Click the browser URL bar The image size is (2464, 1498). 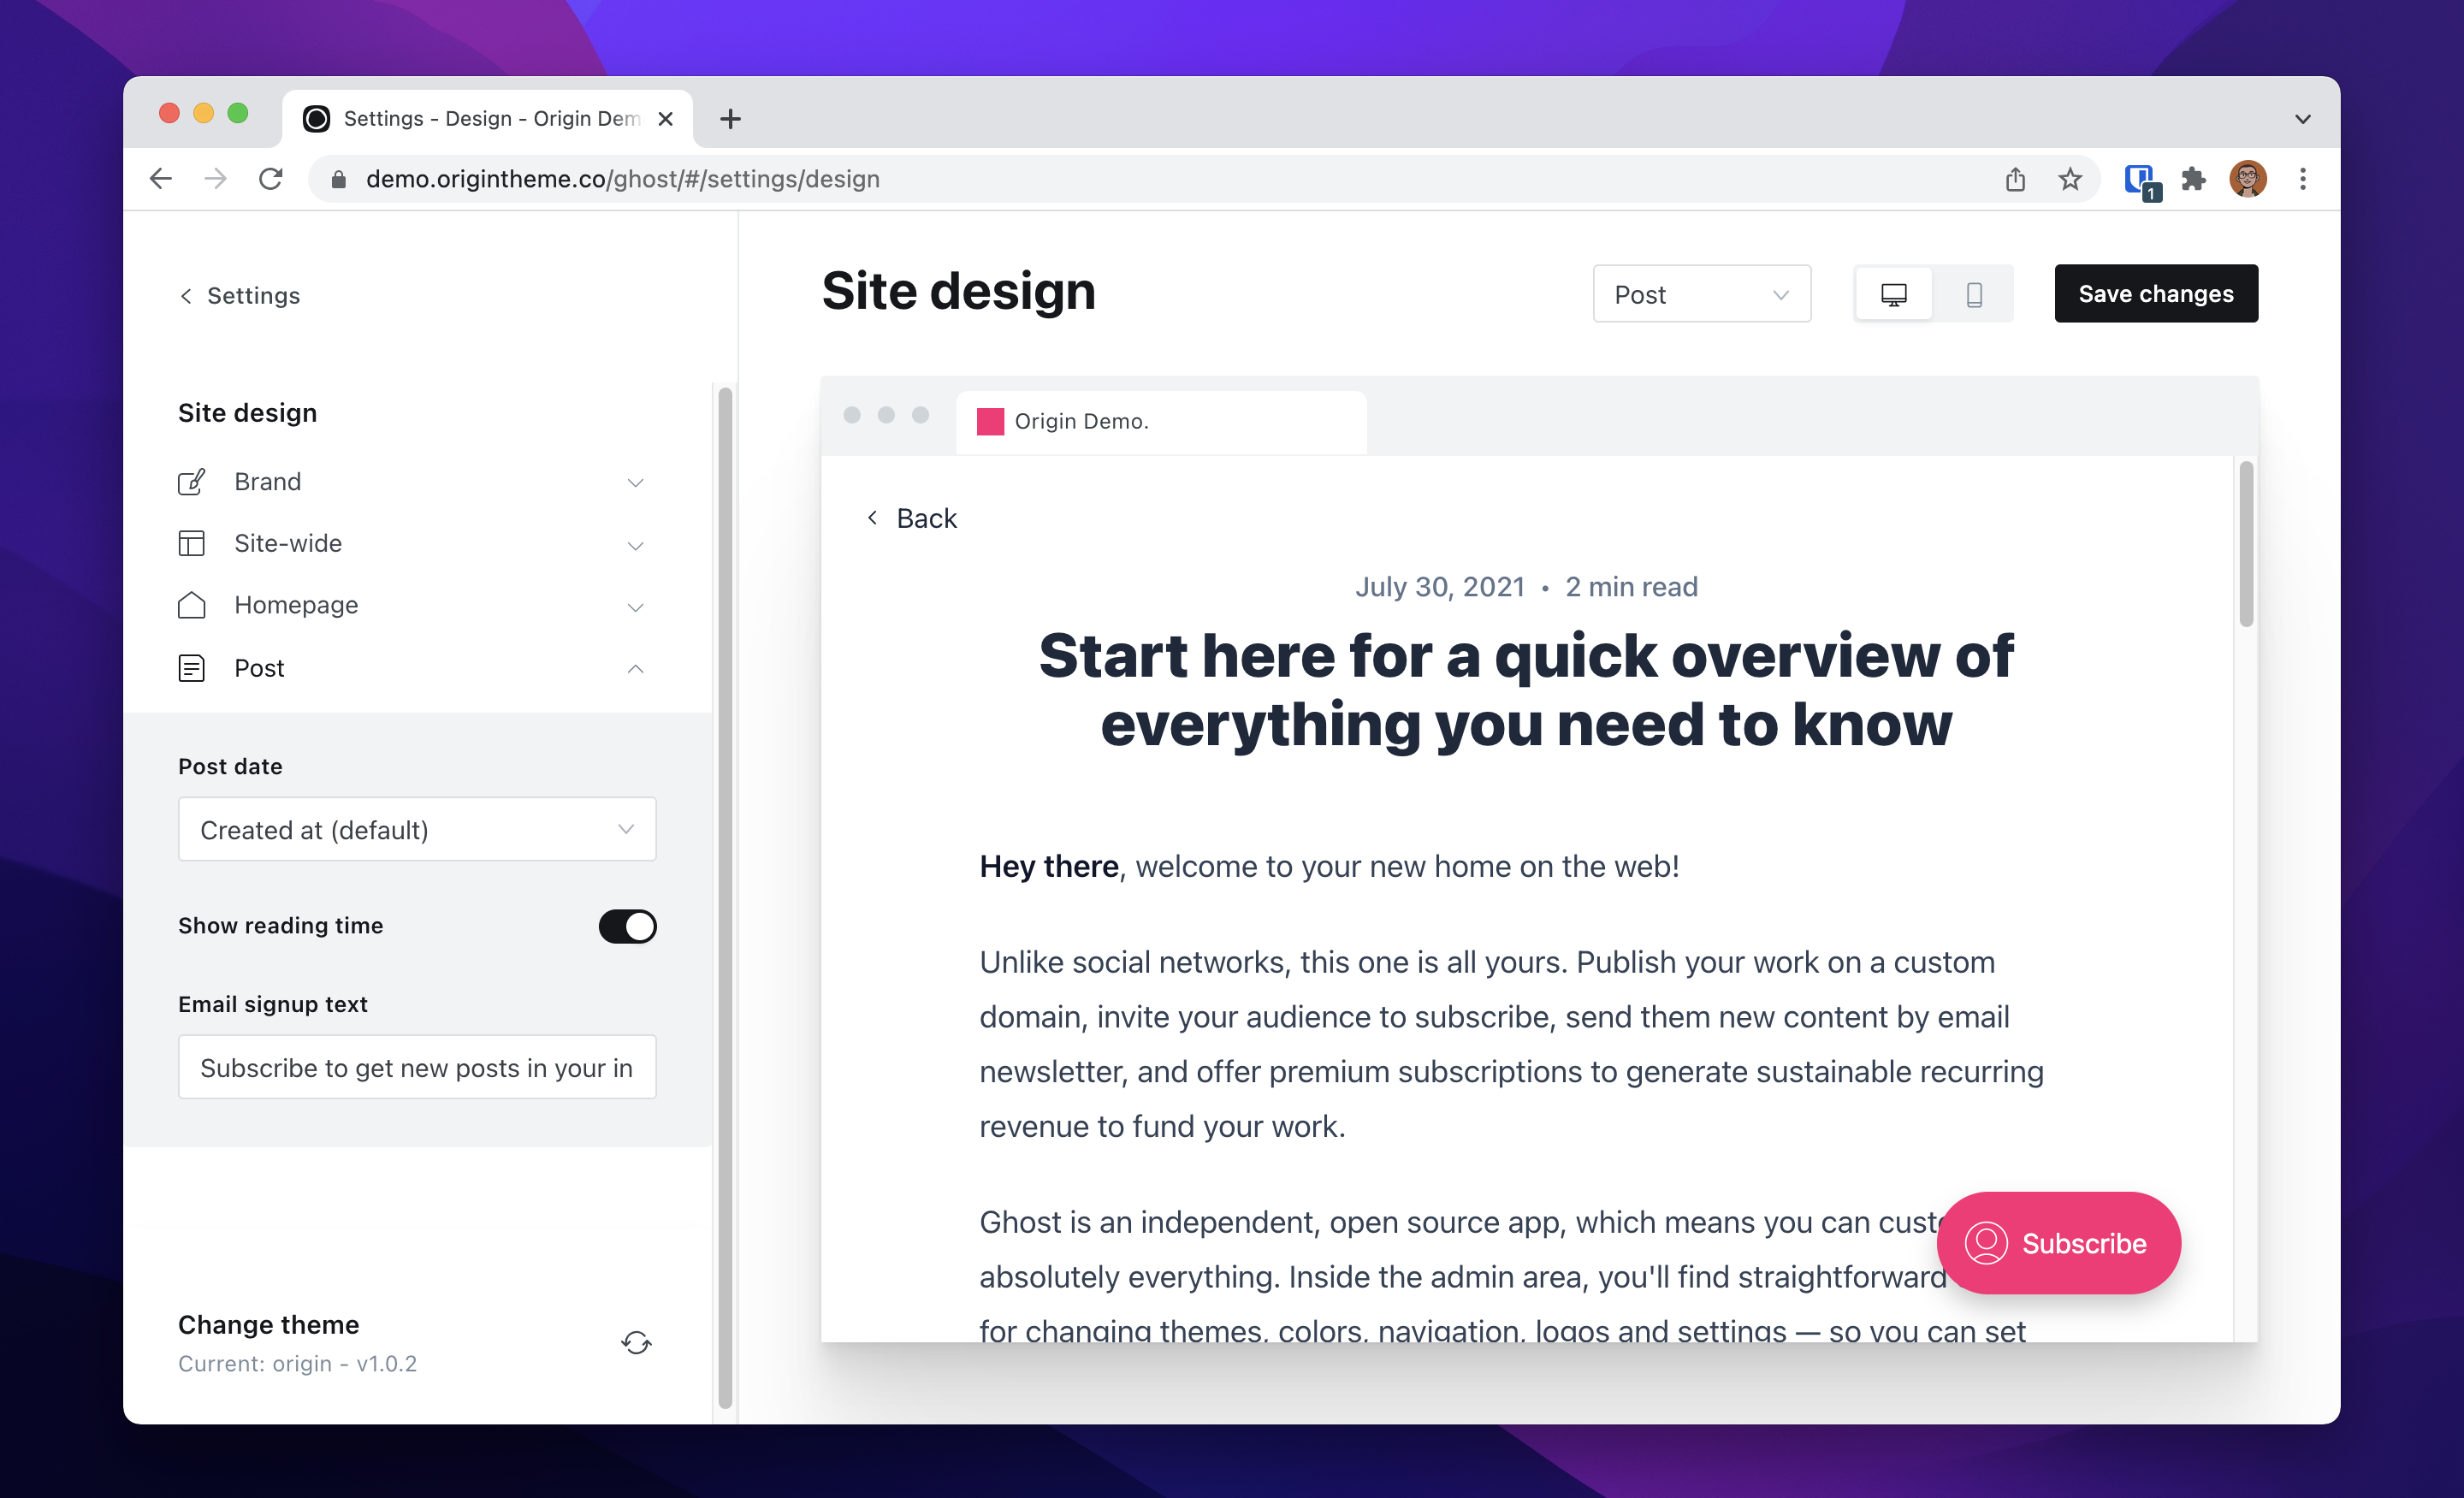625,178
